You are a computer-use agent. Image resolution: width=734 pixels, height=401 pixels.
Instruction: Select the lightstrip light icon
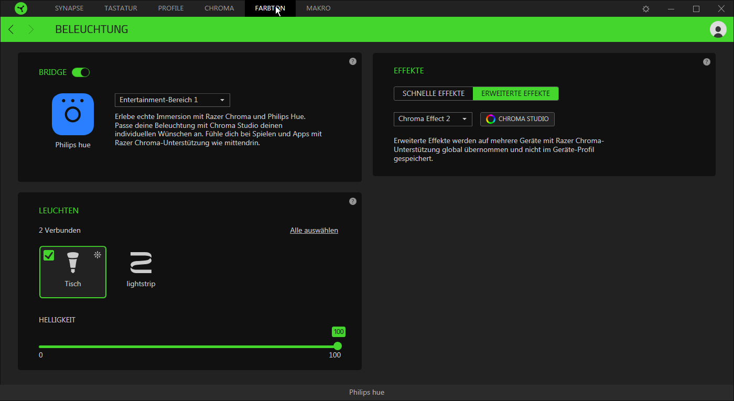tap(141, 263)
